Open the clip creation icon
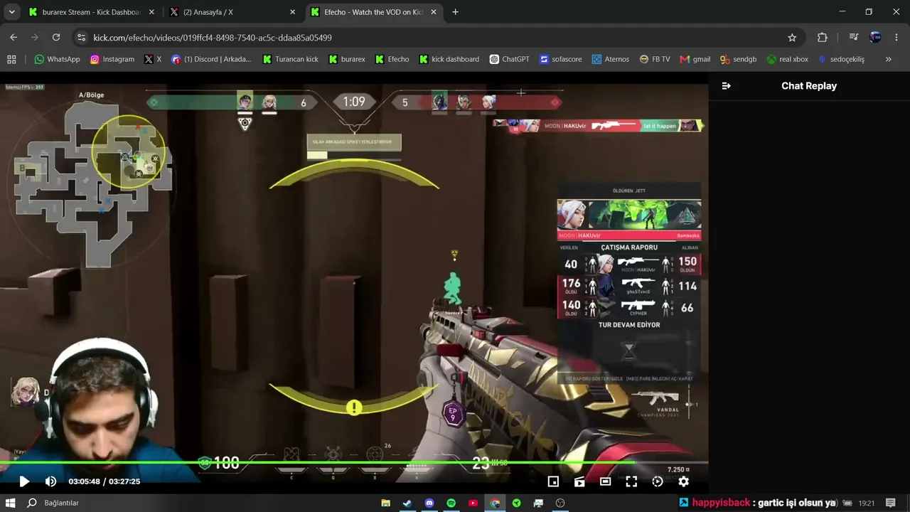This screenshot has height=512, width=910. [579, 481]
